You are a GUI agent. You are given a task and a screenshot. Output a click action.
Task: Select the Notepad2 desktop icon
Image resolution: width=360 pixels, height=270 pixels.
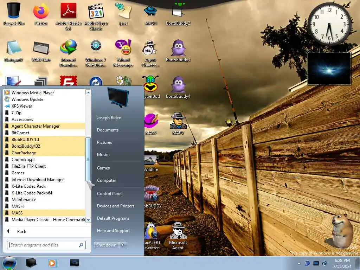14,51
